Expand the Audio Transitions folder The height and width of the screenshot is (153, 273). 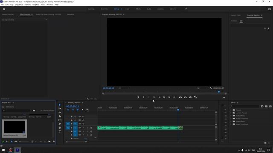coord(231,119)
